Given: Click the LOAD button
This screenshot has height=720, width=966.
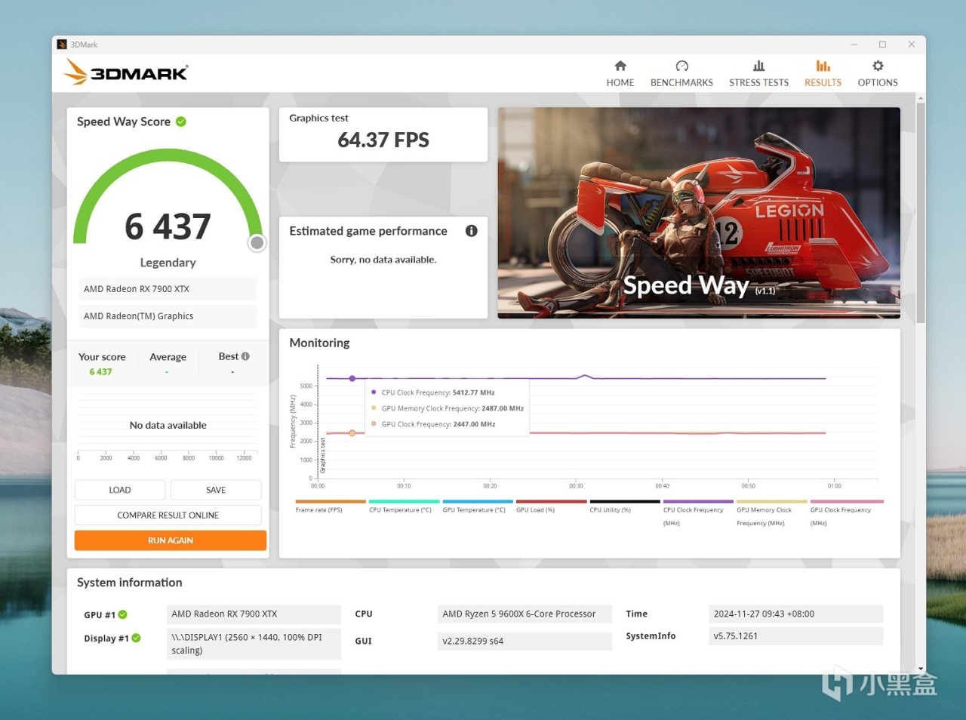Looking at the screenshot, I should [x=120, y=490].
